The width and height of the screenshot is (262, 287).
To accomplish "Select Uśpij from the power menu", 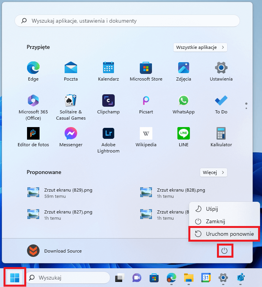I will [x=224, y=209].
